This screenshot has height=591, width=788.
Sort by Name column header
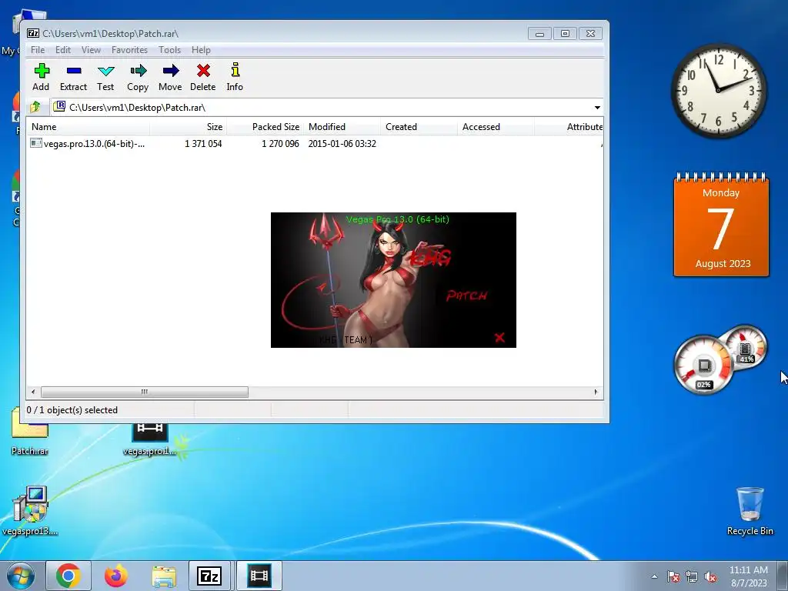88,127
